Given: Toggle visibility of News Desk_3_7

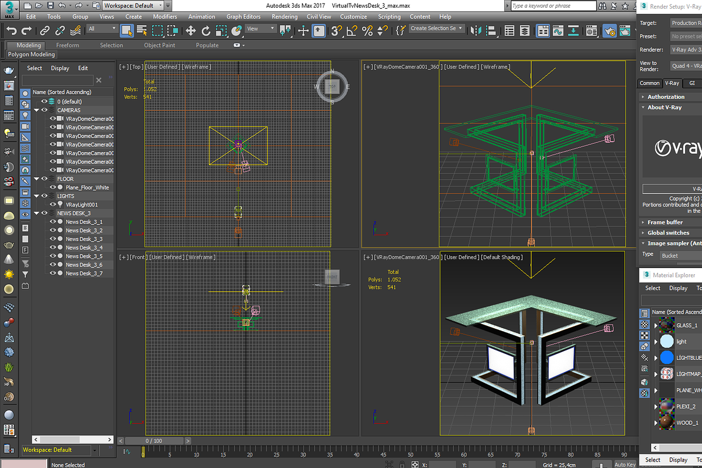Looking at the screenshot, I should click(53, 273).
